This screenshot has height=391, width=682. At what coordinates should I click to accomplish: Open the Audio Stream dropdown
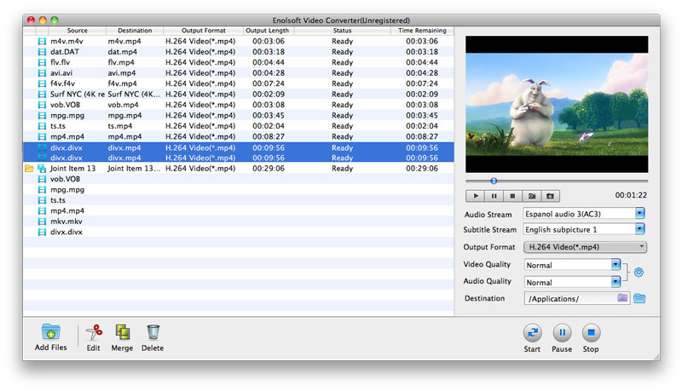[639, 213]
